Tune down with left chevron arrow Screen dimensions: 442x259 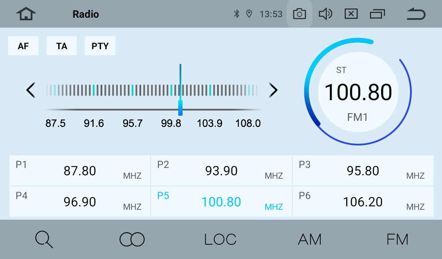[31, 90]
